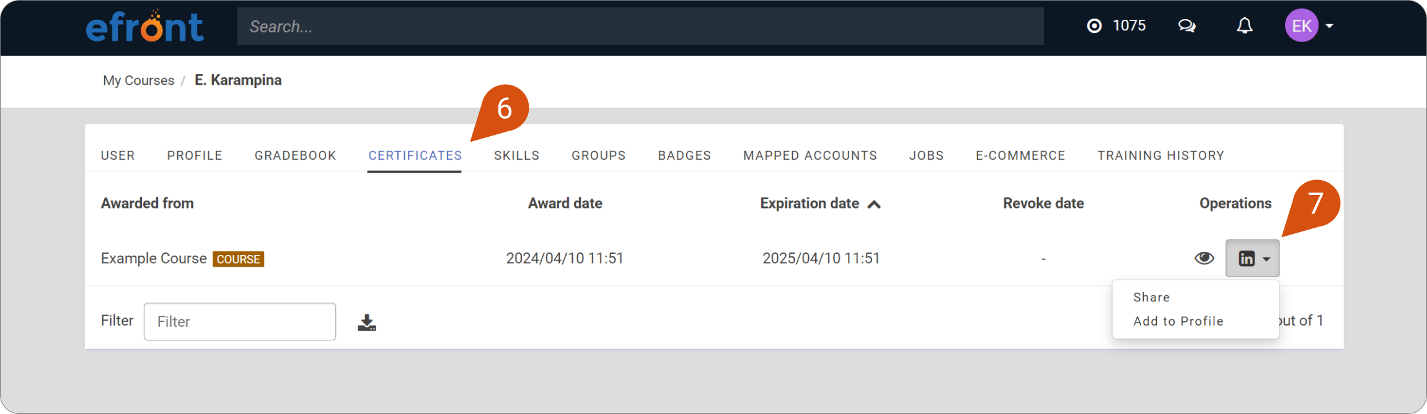
Task: Select Share from LinkedIn menu
Action: point(1151,298)
